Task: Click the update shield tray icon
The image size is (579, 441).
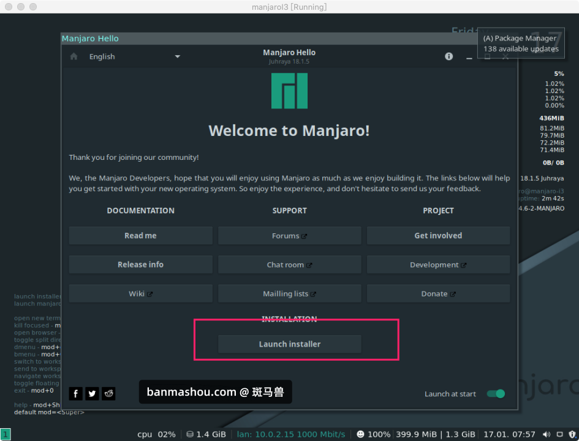Action: click(572, 434)
